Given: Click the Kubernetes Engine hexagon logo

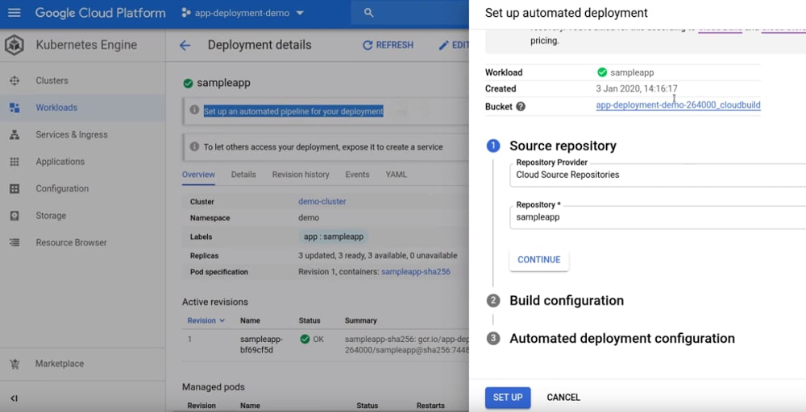Looking at the screenshot, I should [15, 45].
